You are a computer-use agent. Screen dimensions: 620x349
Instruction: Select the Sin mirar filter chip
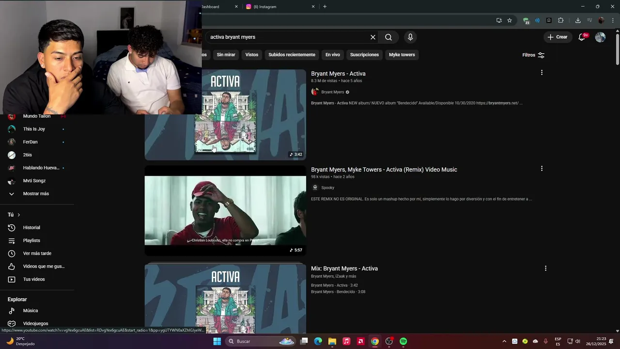pos(226,55)
